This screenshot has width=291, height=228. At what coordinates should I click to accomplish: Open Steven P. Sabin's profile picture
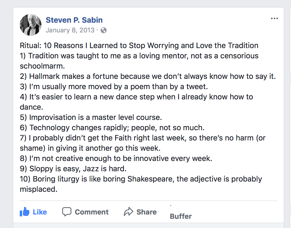(x=31, y=25)
